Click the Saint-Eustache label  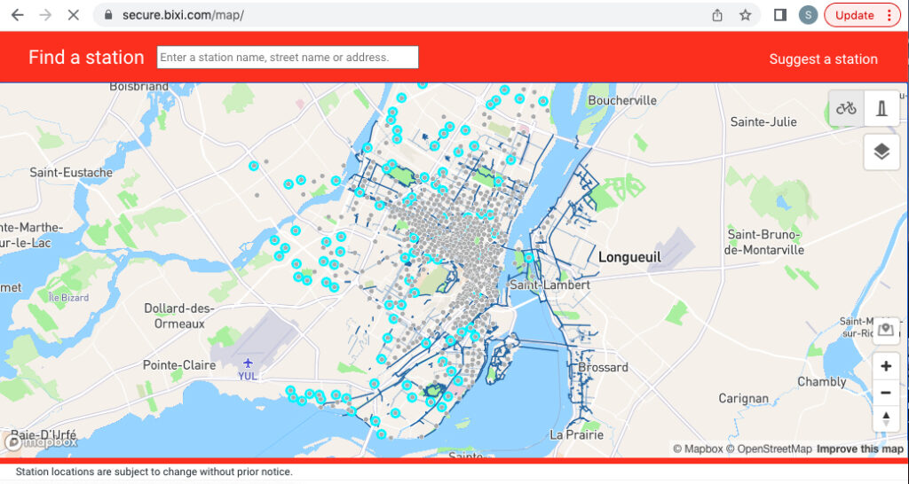pyautogui.click(x=71, y=173)
